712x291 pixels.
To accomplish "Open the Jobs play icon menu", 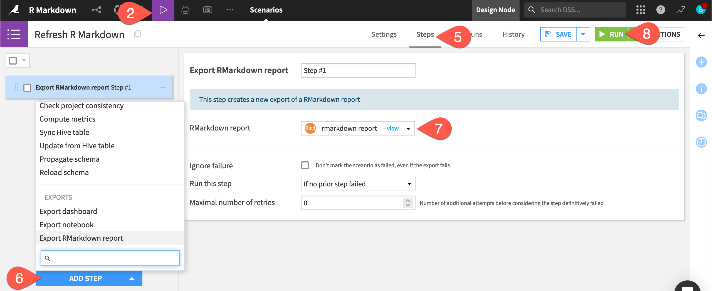I will click(x=163, y=10).
